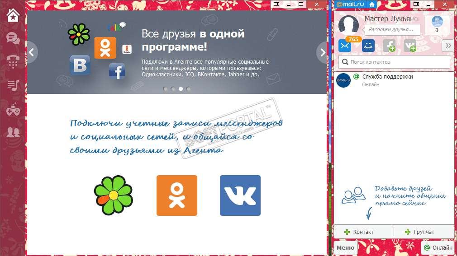Click Онлайн status text under Служба поддержки
This screenshot has height=256, width=457.
[371, 84]
